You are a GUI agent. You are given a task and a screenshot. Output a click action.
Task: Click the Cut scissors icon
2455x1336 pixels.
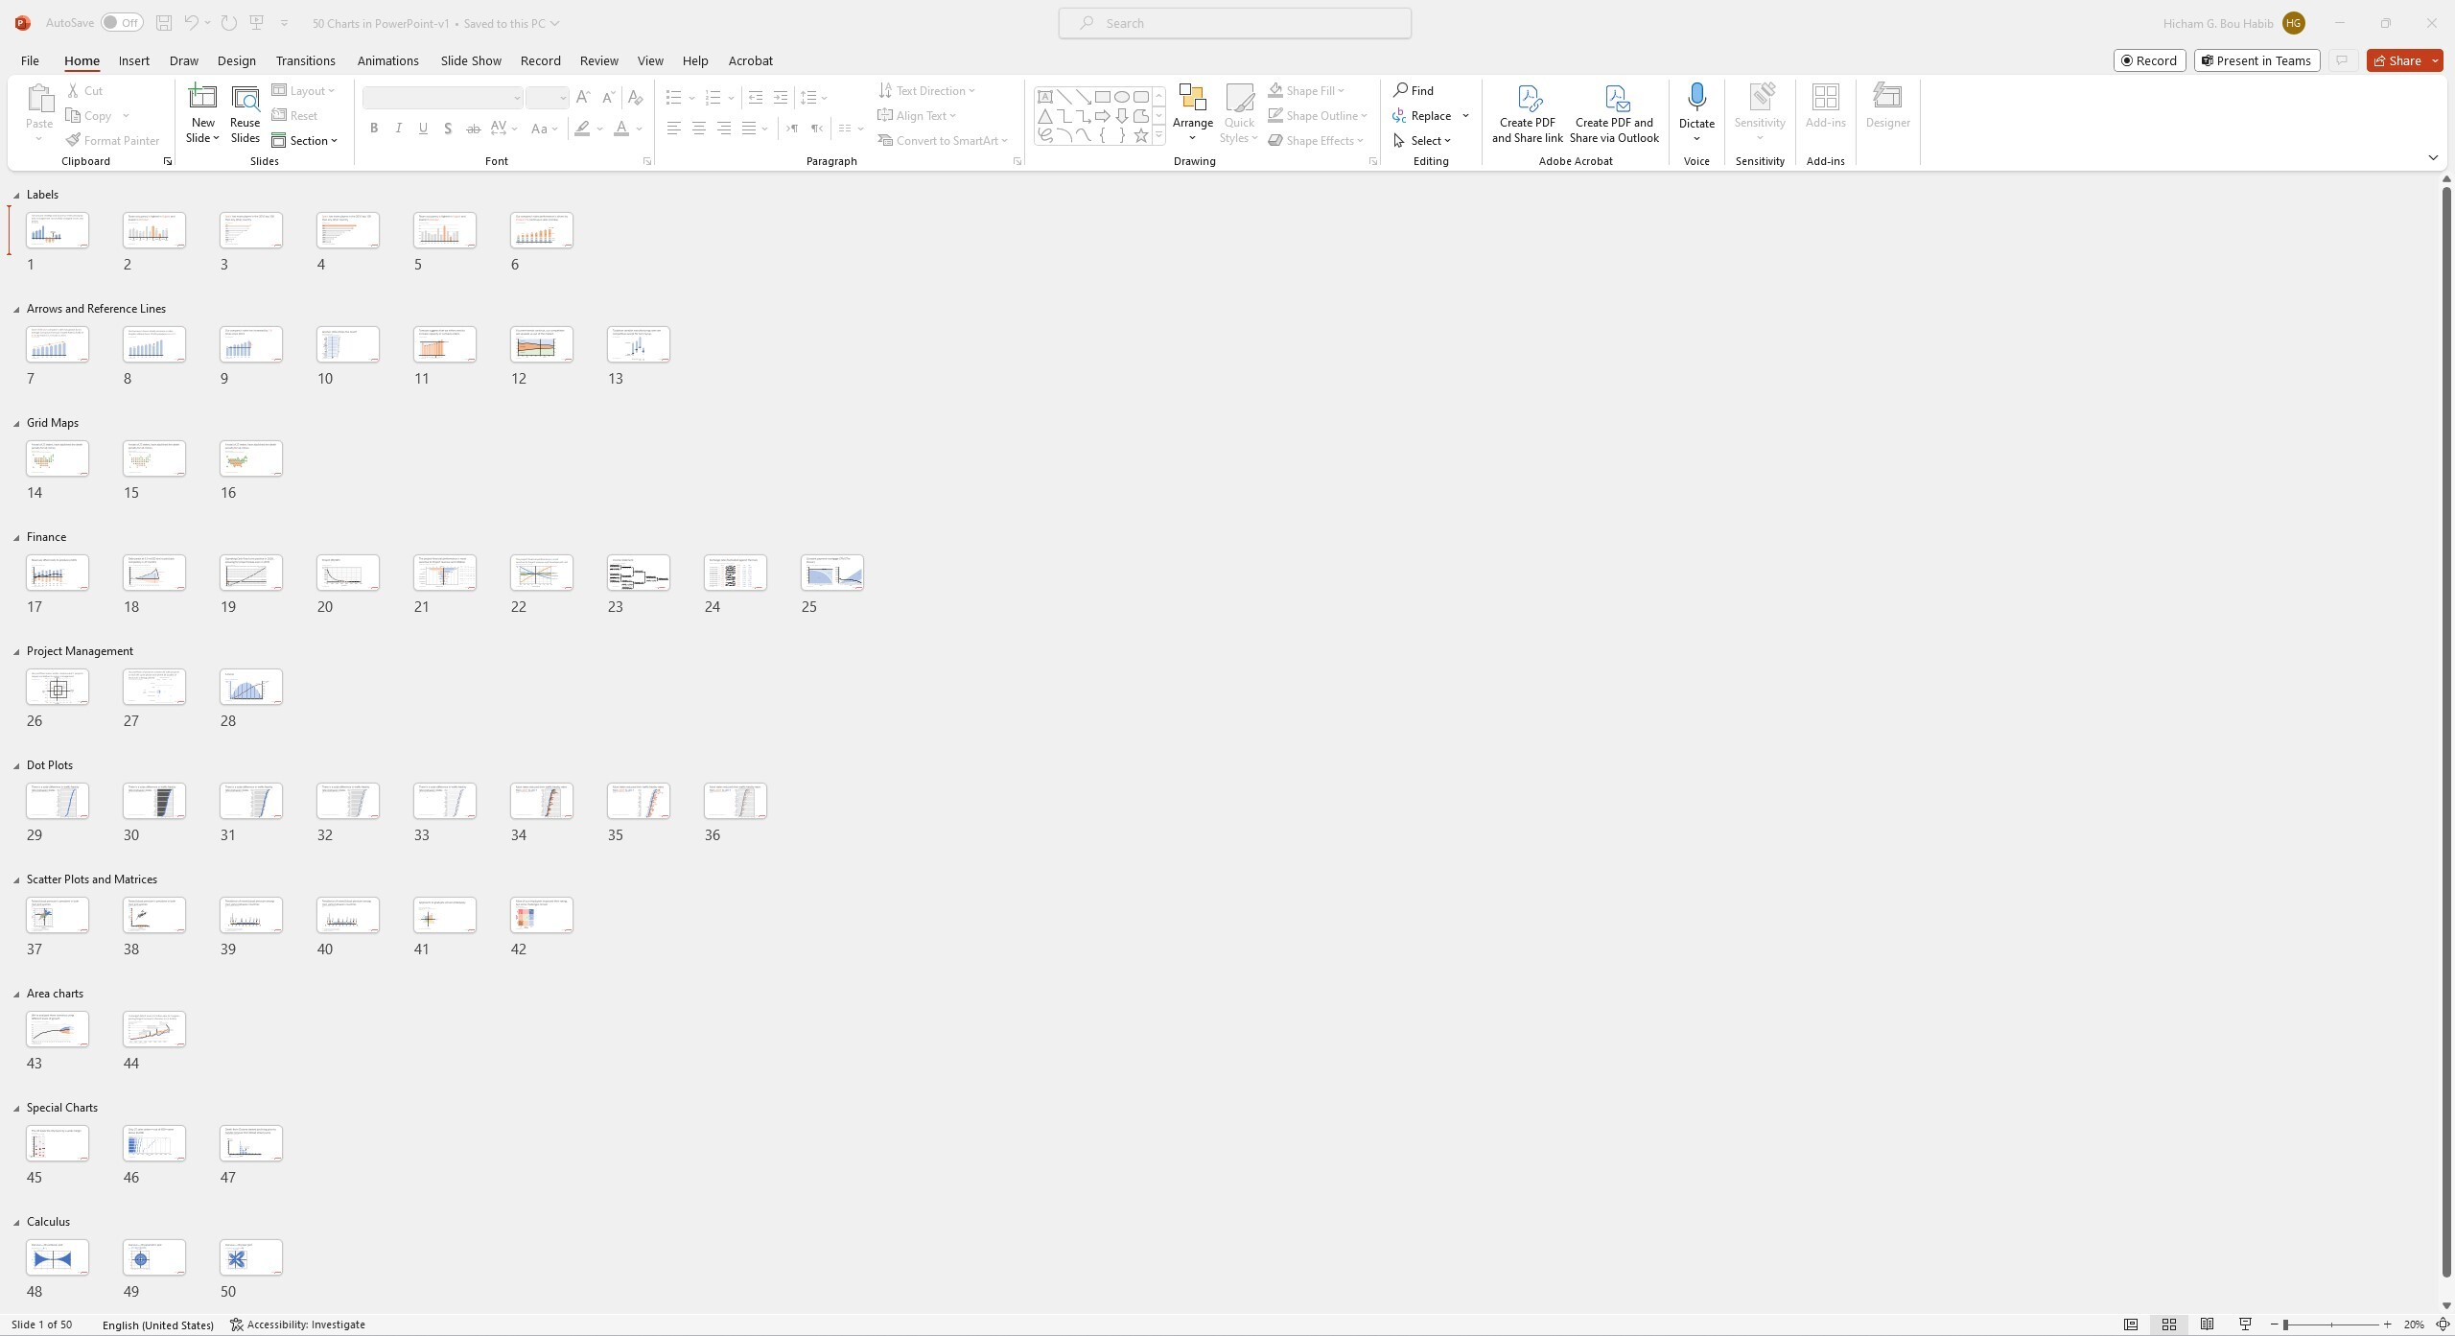(74, 90)
